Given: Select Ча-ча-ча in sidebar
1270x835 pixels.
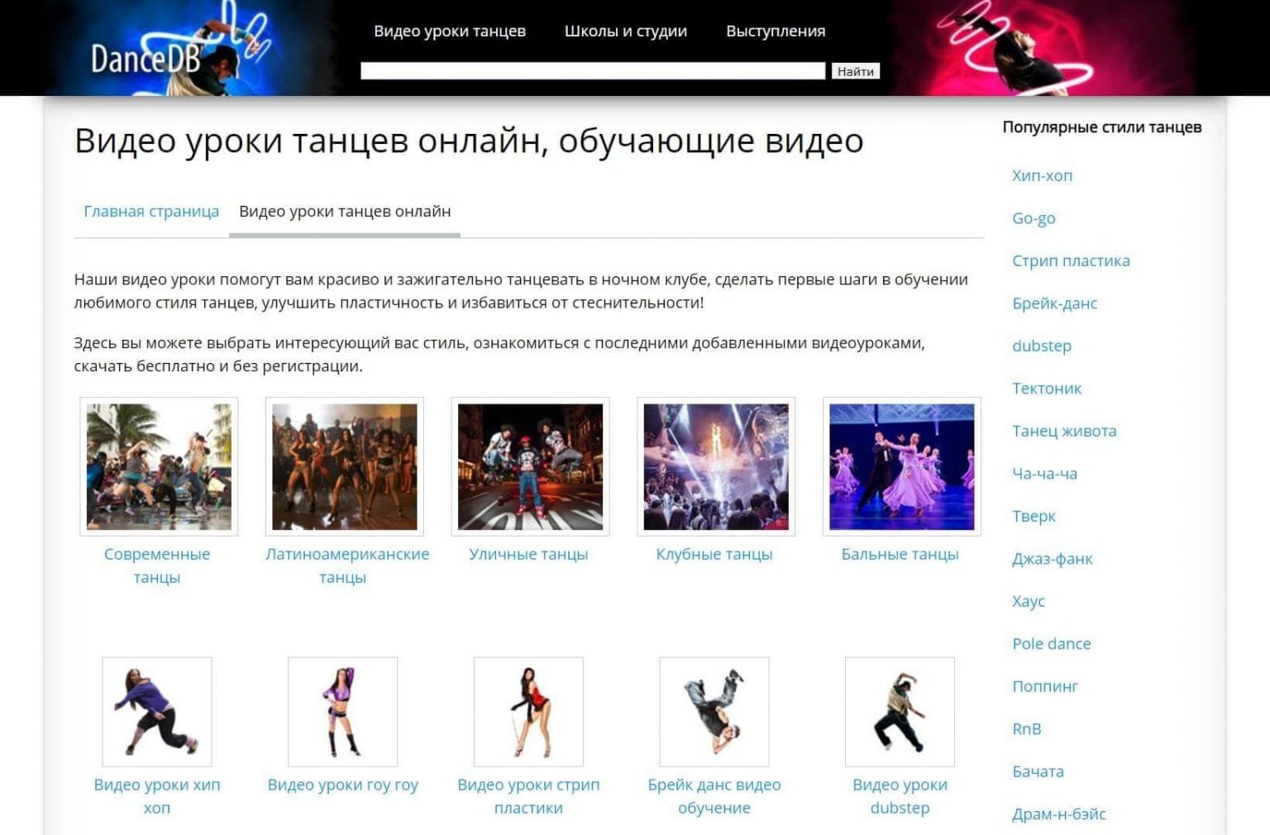Looking at the screenshot, I should click(x=1044, y=474).
